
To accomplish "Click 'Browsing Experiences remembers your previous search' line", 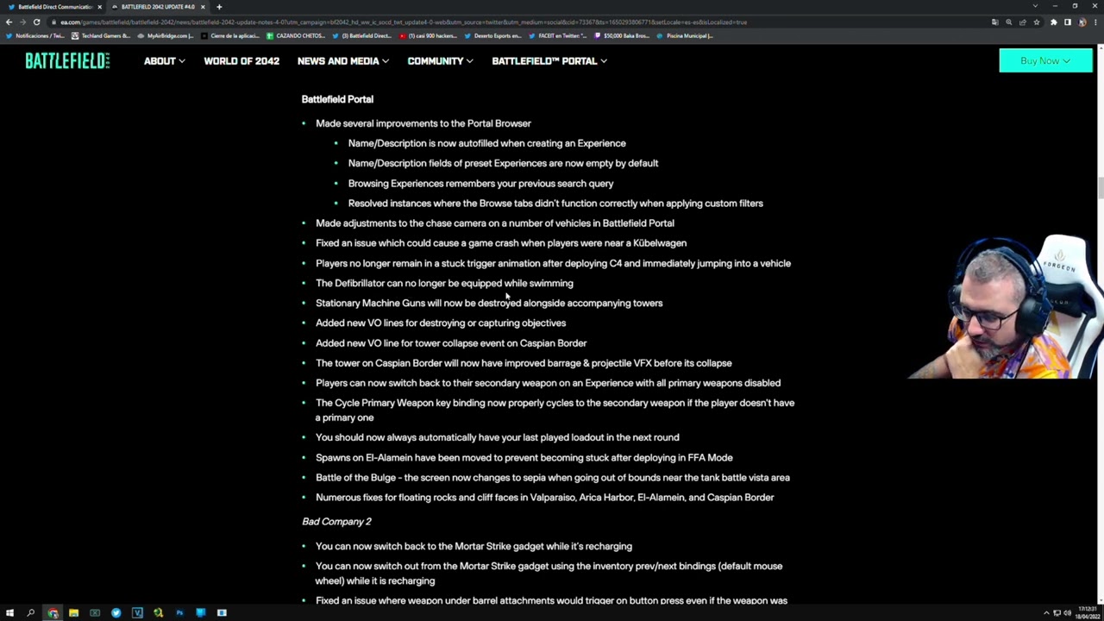I will [480, 183].
